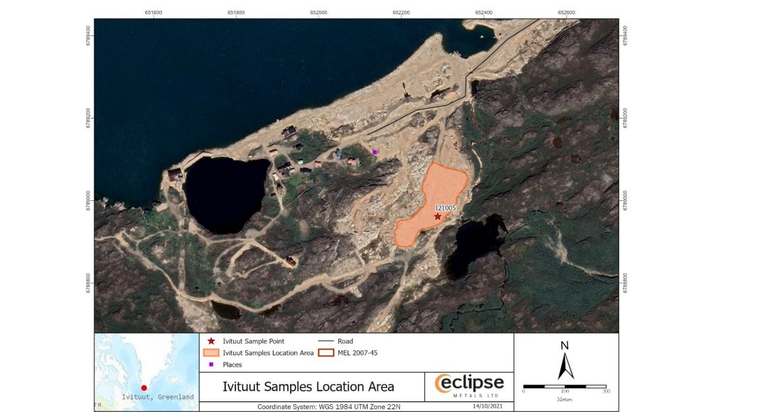Screen dimensions: 759x412
Task: Click the 651600 easting label at top
Action: pyautogui.click(x=153, y=12)
